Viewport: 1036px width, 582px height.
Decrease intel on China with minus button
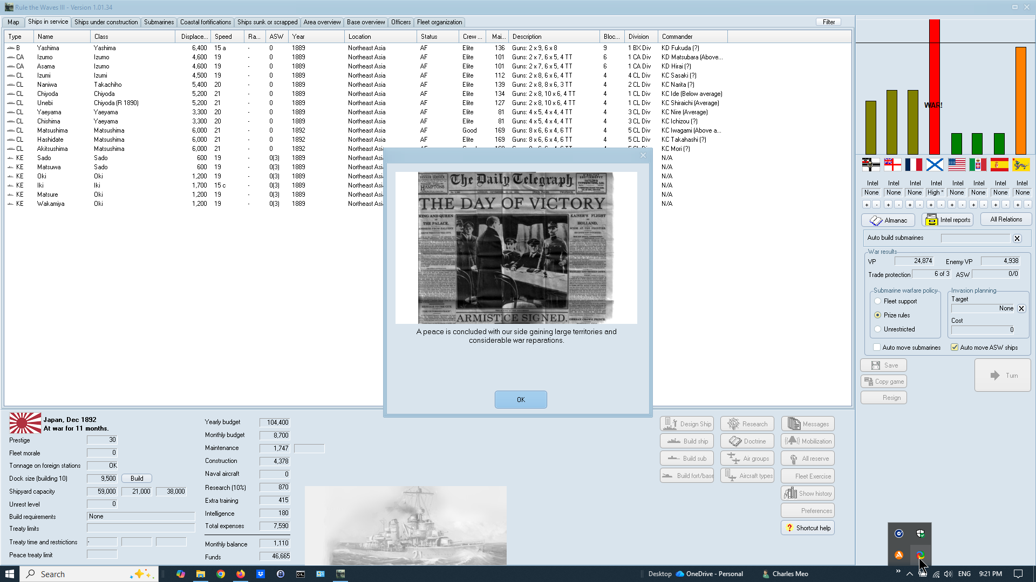click(1027, 205)
